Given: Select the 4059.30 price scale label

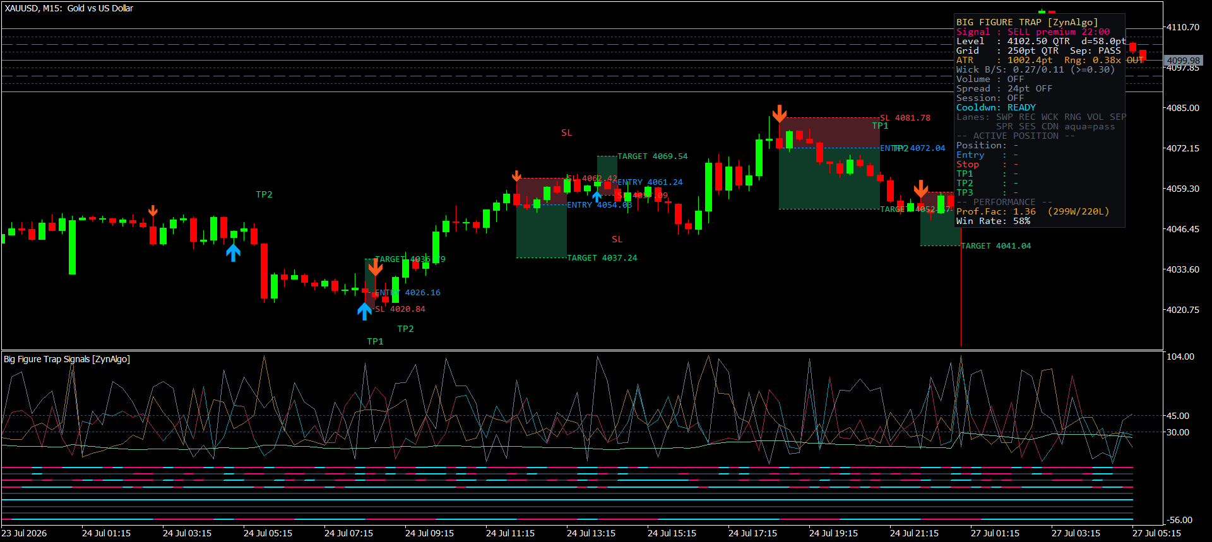Looking at the screenshot, I should 1182,189.
